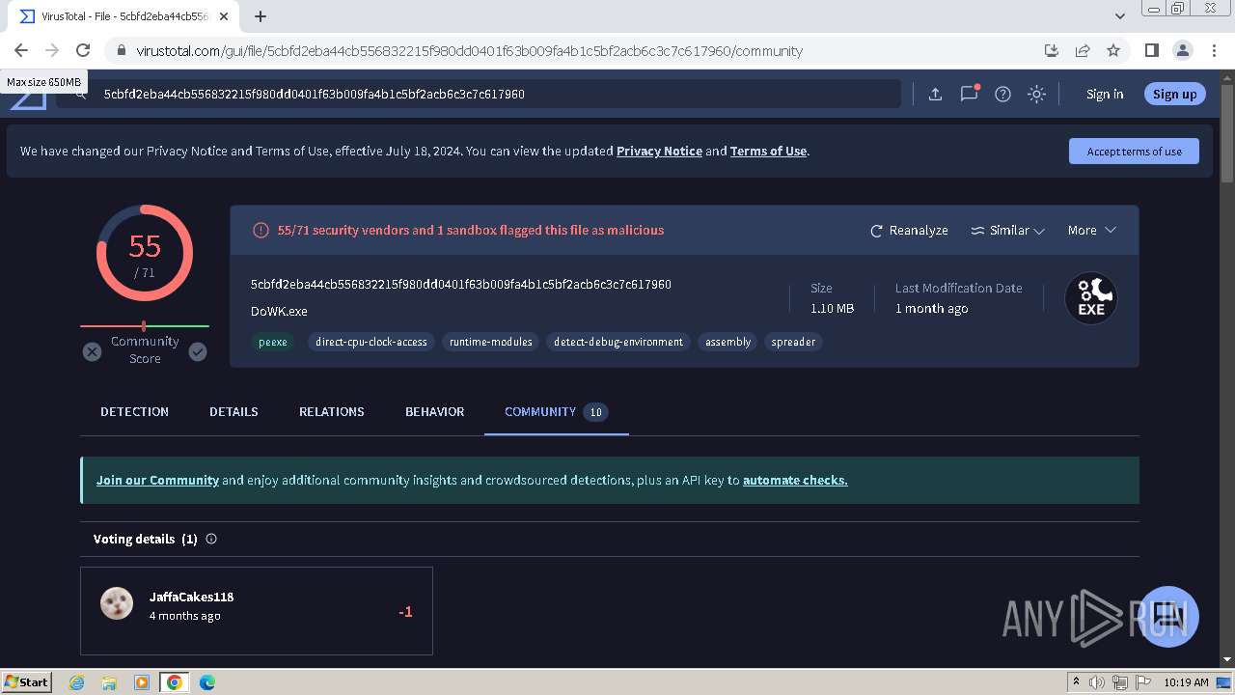Click the Chrome taskbar icon
1235x695 pixels.
pyautogui.click(x=174, y=681)
